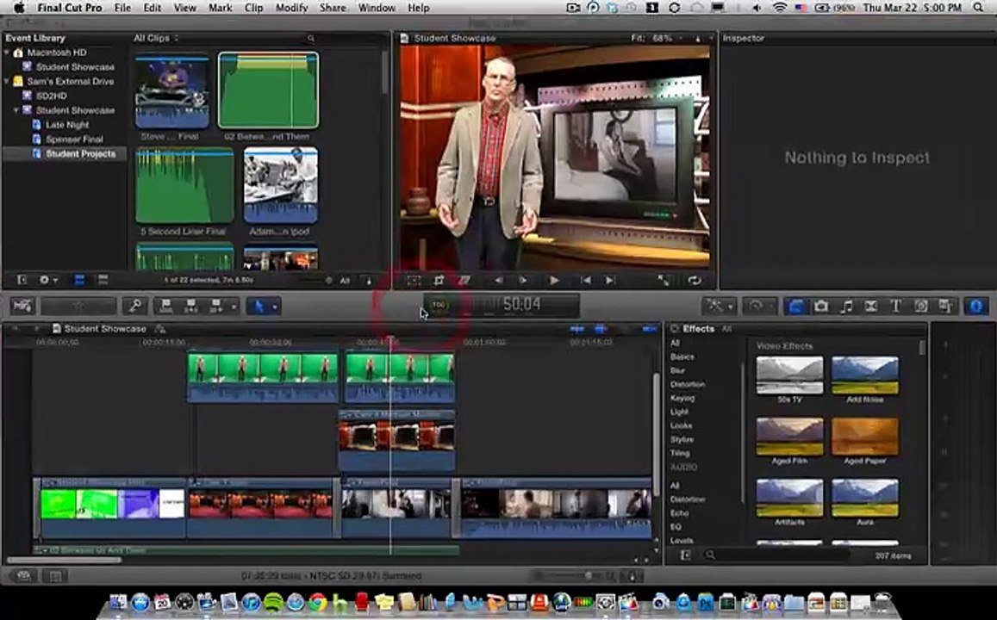Show the Transitions browser icon
The image size is (997, 620).
871,307
